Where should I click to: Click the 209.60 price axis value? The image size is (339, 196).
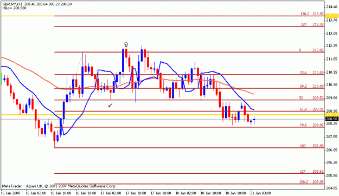[x=332, y=98]
